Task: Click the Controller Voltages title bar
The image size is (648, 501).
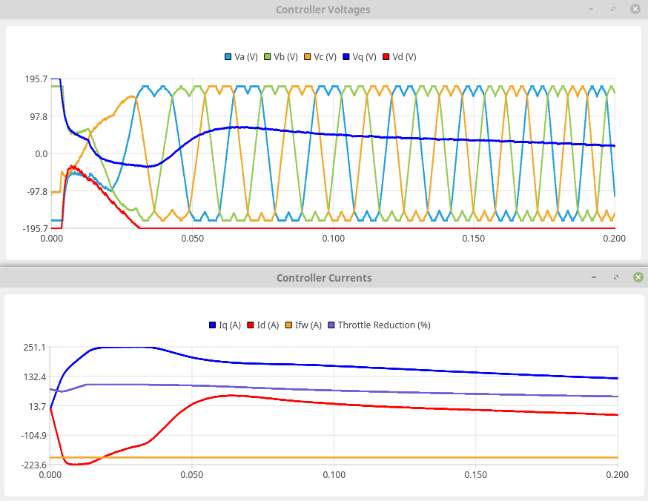Action: [323, 10]
